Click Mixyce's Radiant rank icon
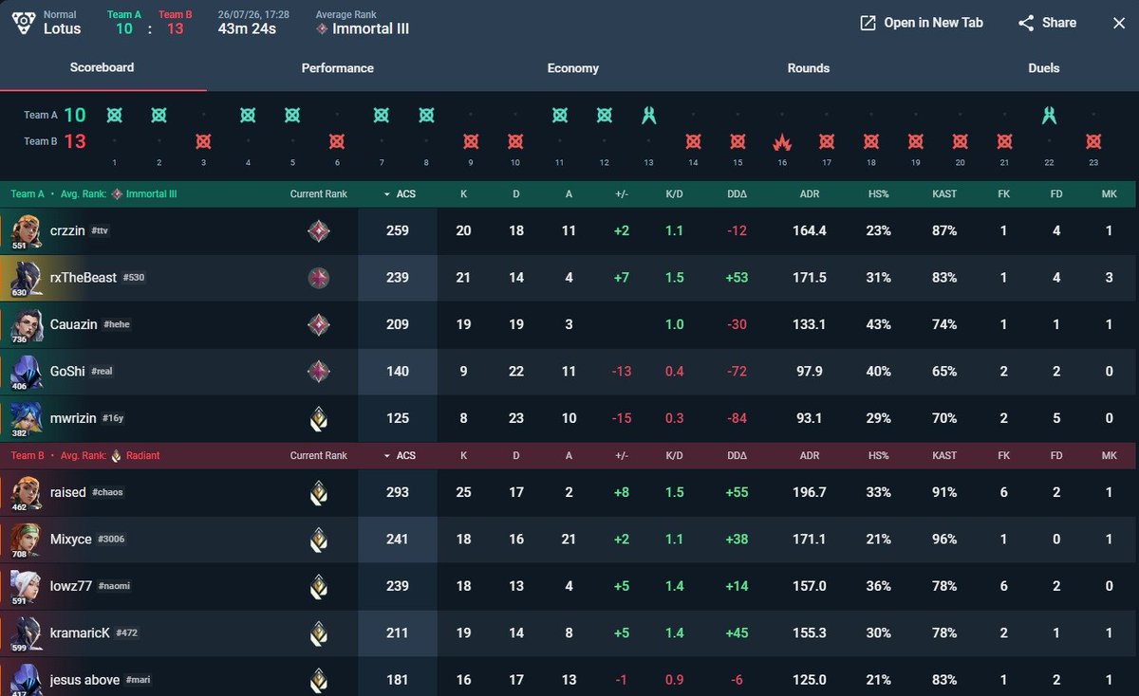The width and height of the screenshot is (1139, 696). tap(319, 540)
